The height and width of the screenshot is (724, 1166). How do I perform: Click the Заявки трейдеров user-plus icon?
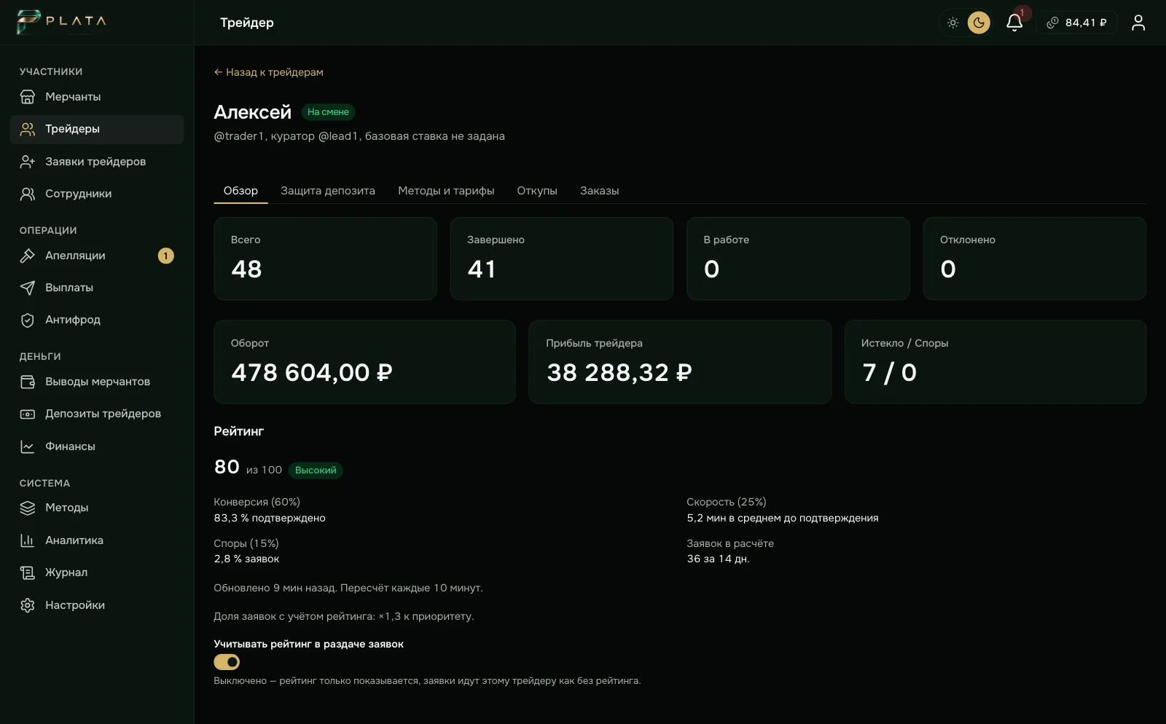pyautogui.click(x=28, y=162)
